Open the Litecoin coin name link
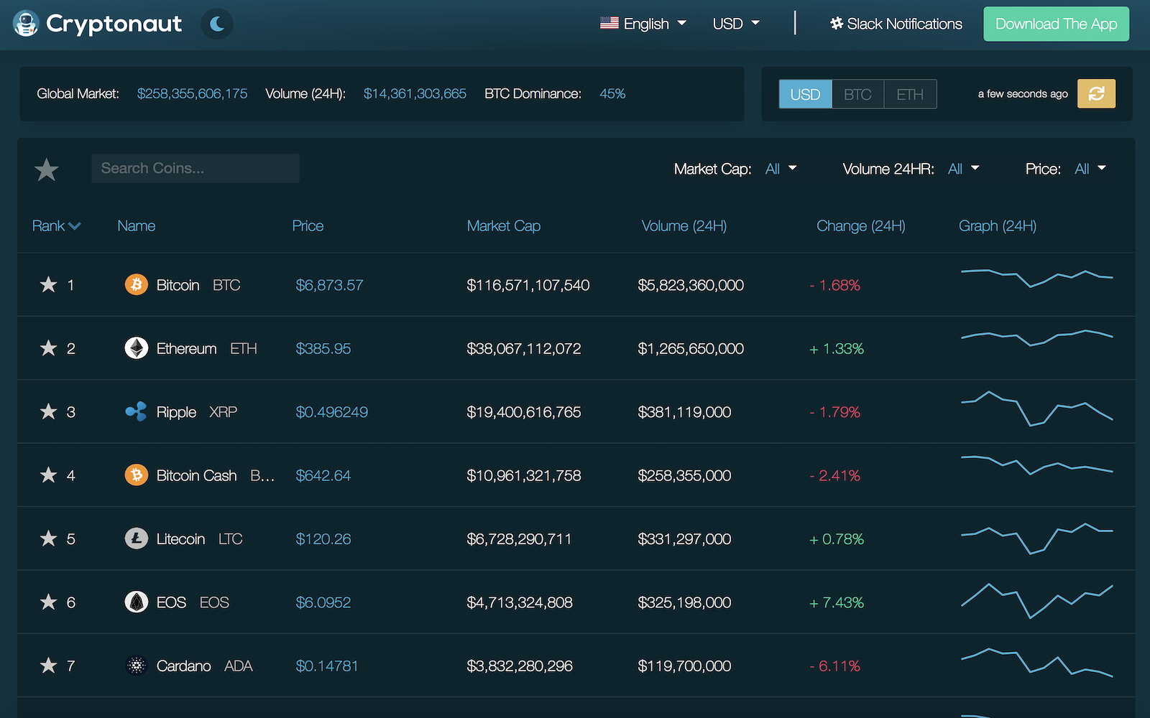Image resolution: width=1150 pixels, height=718 pixels. [180, 538]
